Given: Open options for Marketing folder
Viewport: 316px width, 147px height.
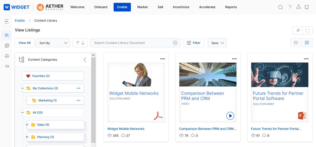Looking at the screenshot, I should point(78,100).
